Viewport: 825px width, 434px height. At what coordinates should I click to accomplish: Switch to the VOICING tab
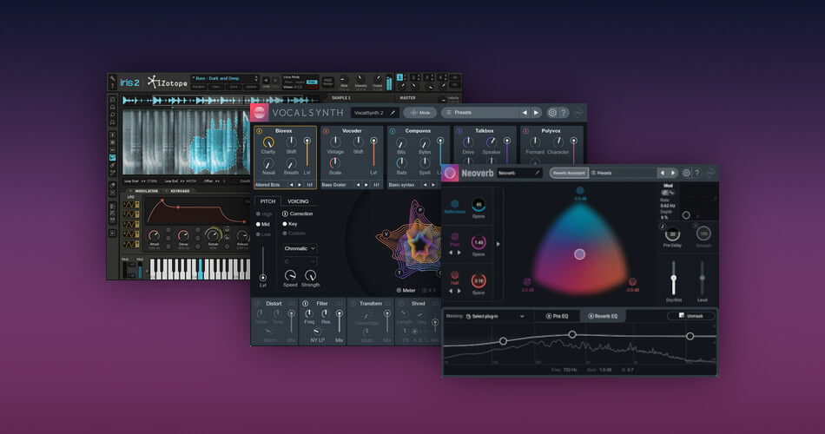(298, 201)
